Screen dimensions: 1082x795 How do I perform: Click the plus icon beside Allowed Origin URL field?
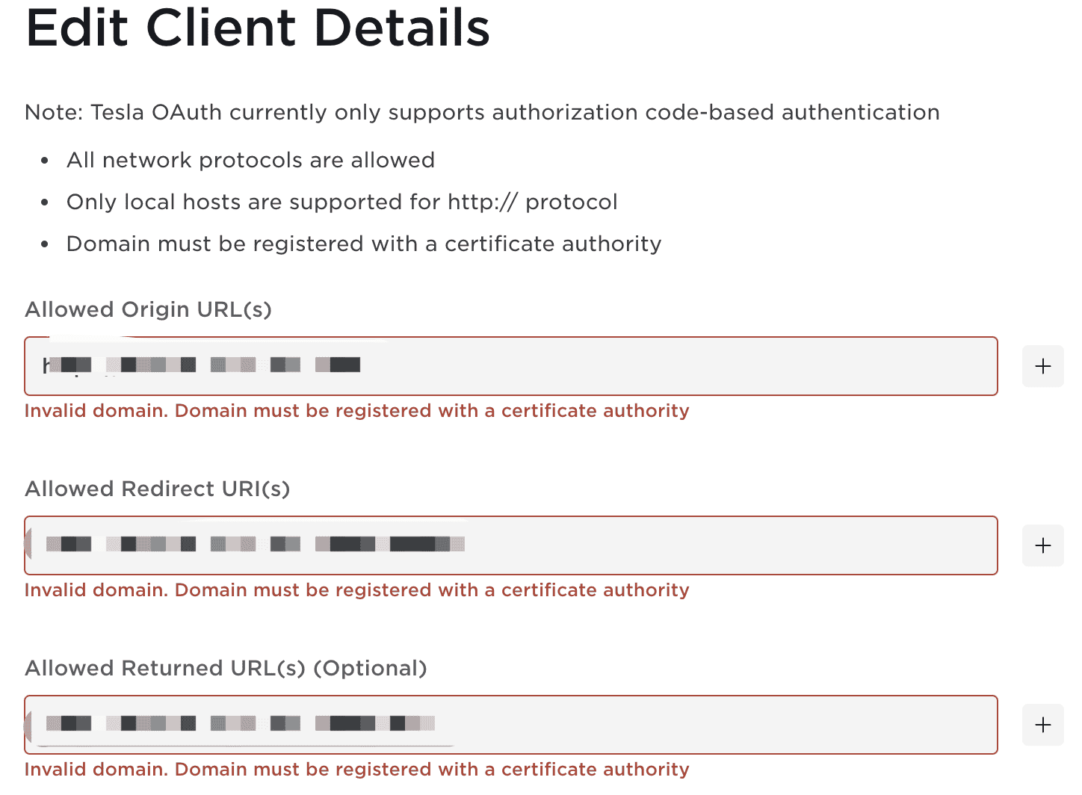(x=1042, y=366)
